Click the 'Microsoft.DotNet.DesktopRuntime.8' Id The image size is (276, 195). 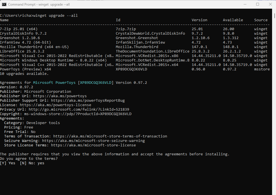pos(152,60)
